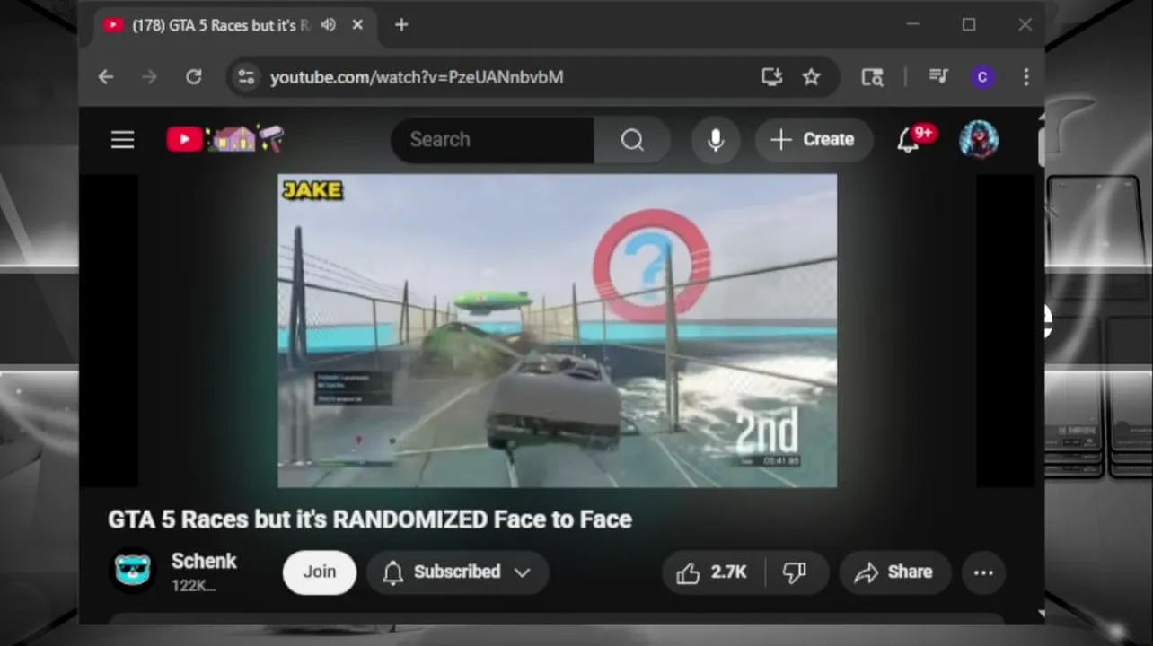Click the Share button

click(x=894, y=572)
